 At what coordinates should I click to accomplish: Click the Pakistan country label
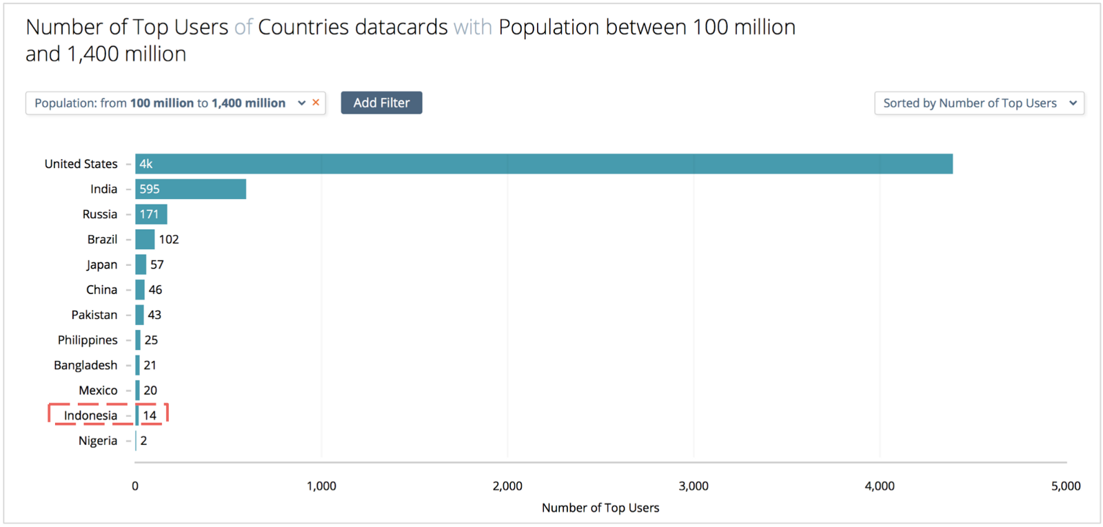point(94,315)
